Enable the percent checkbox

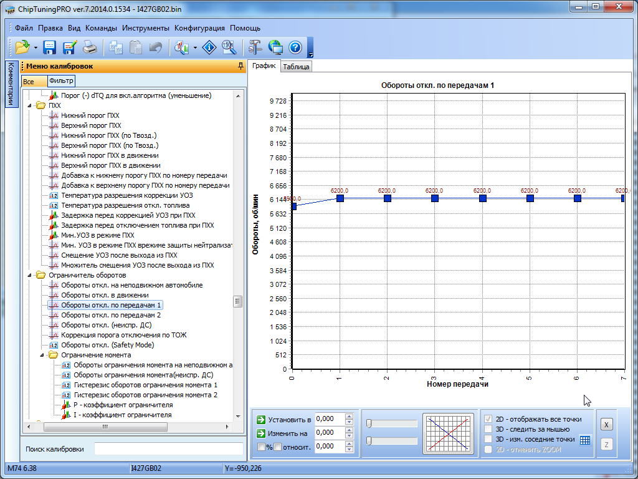pyautogui.click(x=261, y=447)
